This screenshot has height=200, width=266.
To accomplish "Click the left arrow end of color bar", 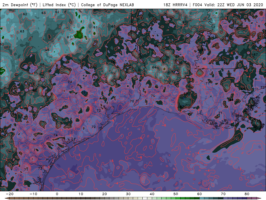I will 7,198.
